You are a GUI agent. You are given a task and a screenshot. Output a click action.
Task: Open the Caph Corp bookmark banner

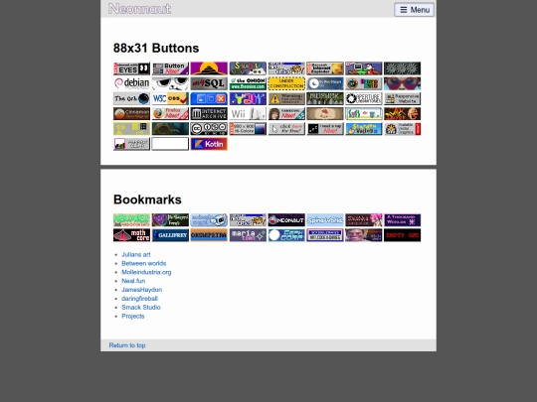286,235
